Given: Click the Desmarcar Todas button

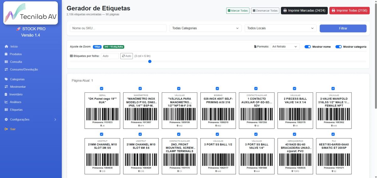Looking at the screenshot, I should pyautogui.click(x=265, y=11).
